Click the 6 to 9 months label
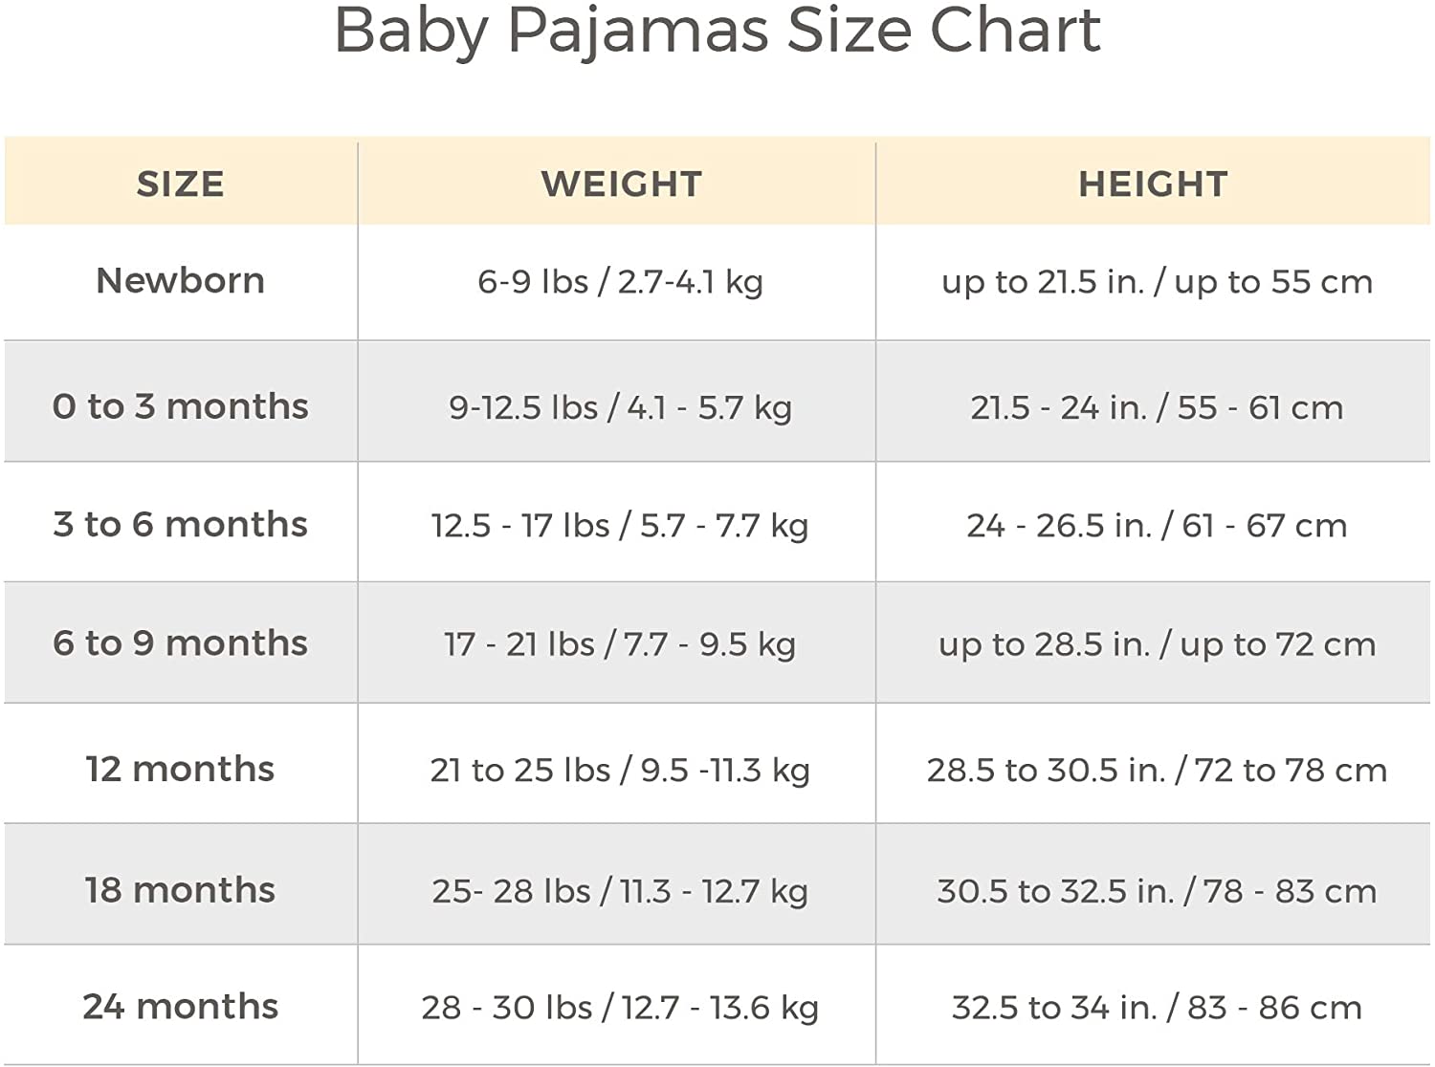The width and height of the screenshot is (1435, 1067). (180, 643)
